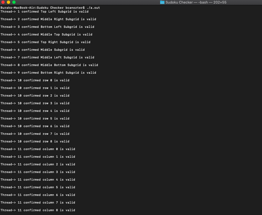The height and width of the screenshot is (215, 262).
Task: Click the folder icon in the title bar
Action: point(162,2)
